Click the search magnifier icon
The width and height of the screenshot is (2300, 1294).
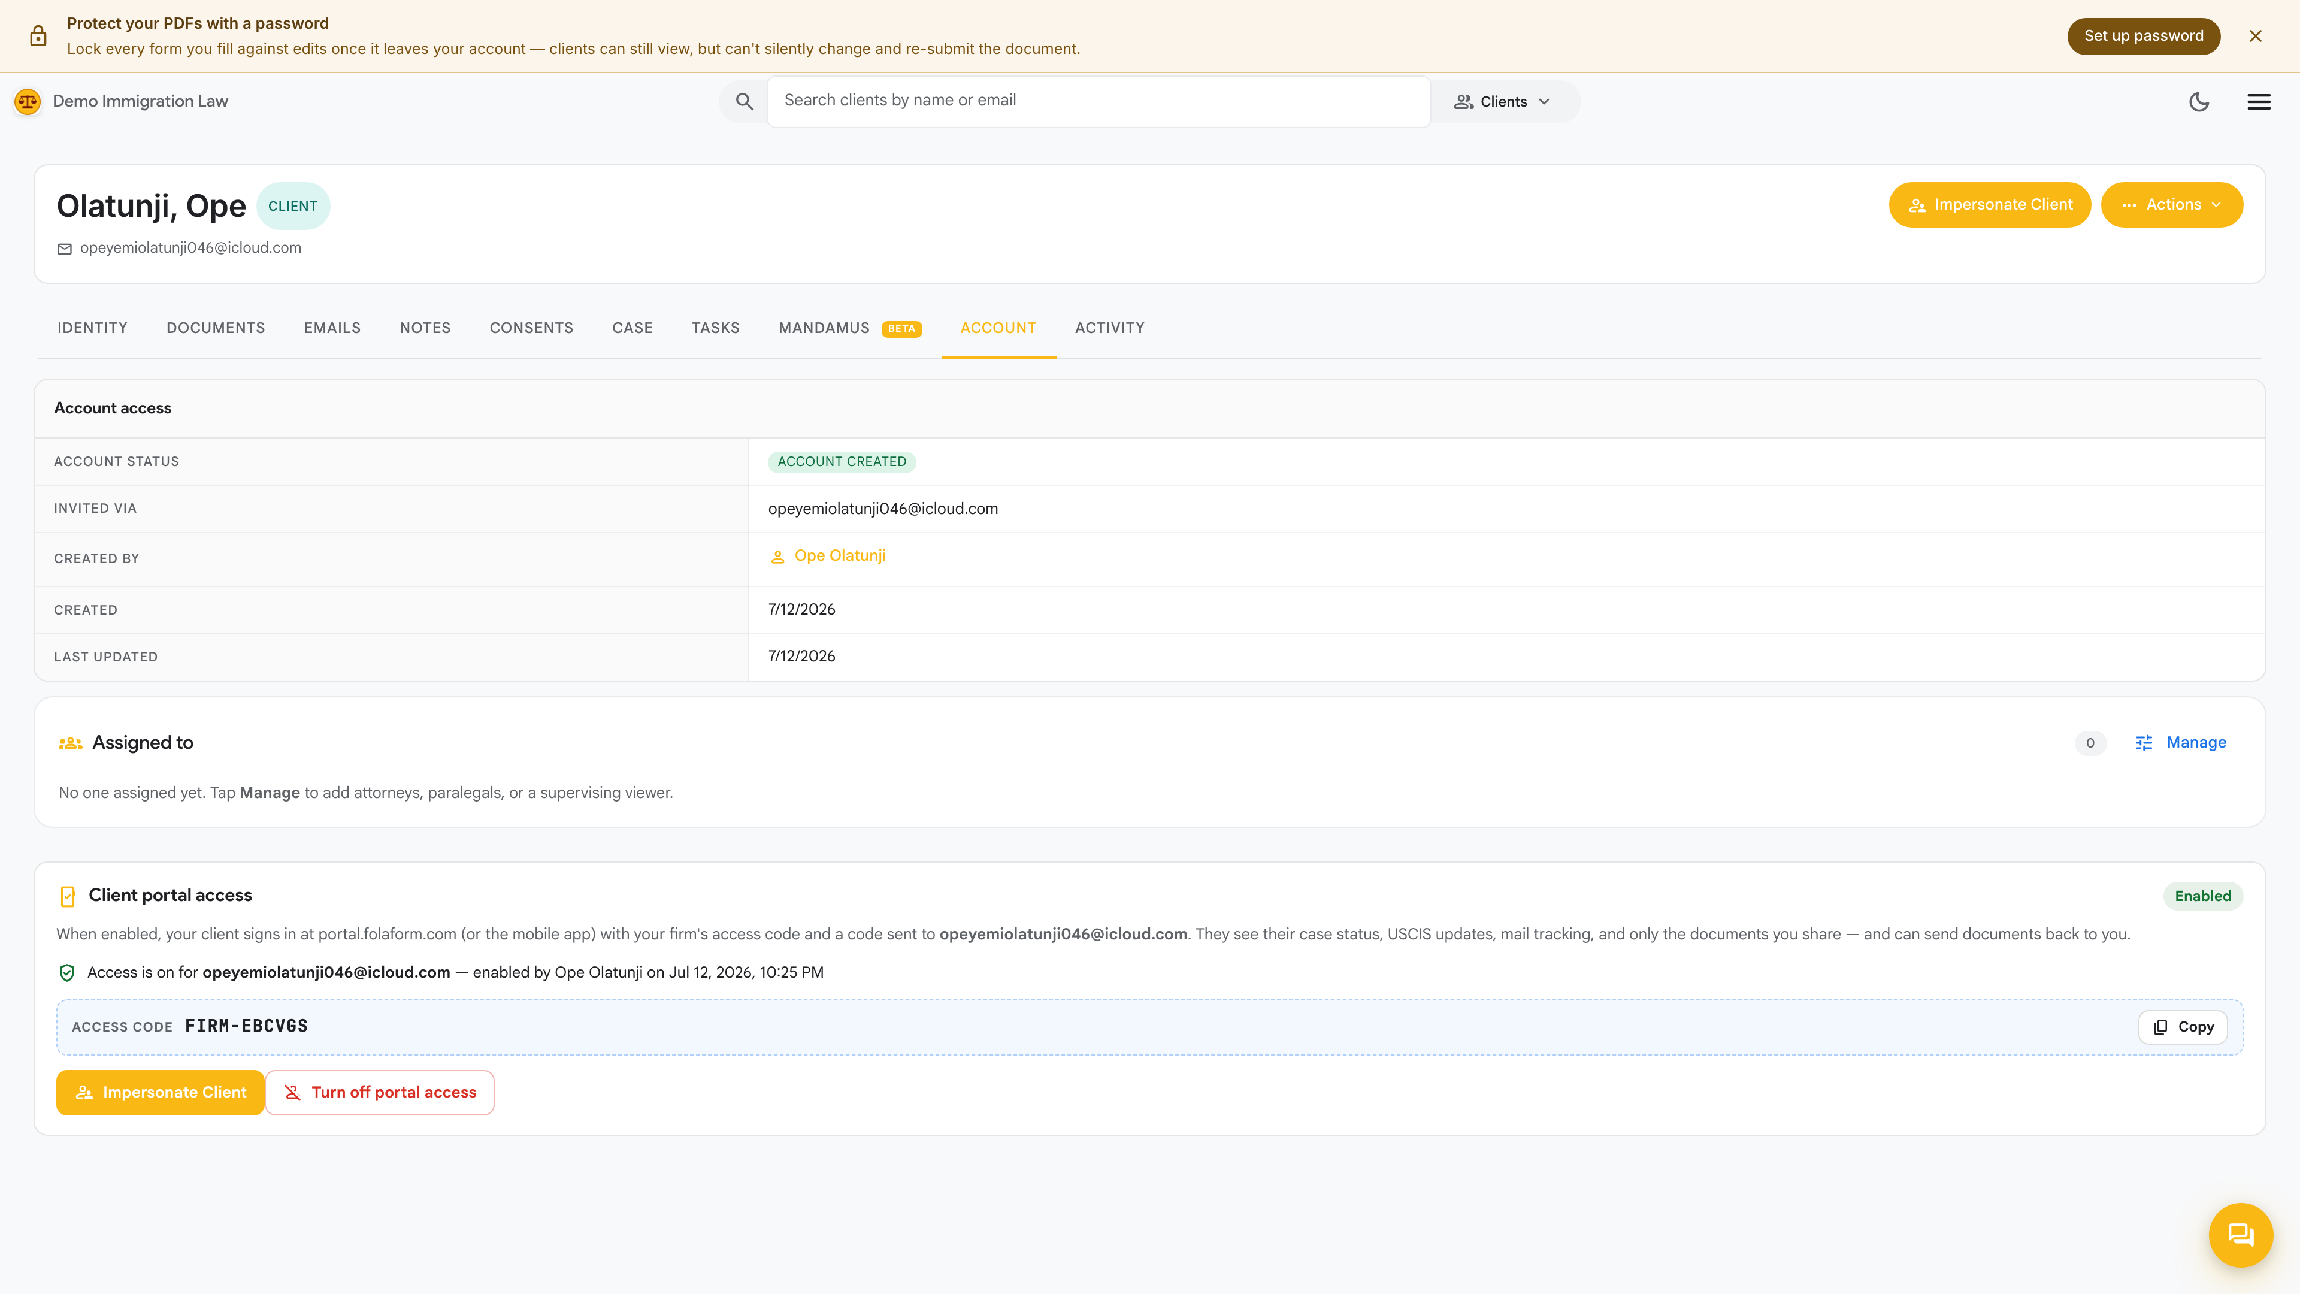click(x=745, y=102)
